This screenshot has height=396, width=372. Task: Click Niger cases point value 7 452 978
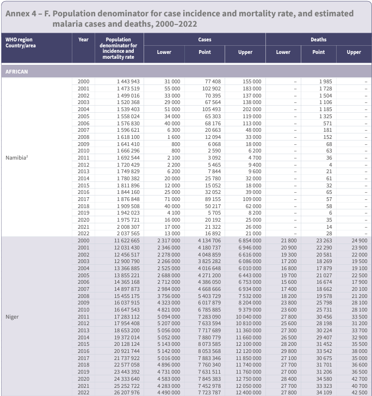tap(209, 386)
